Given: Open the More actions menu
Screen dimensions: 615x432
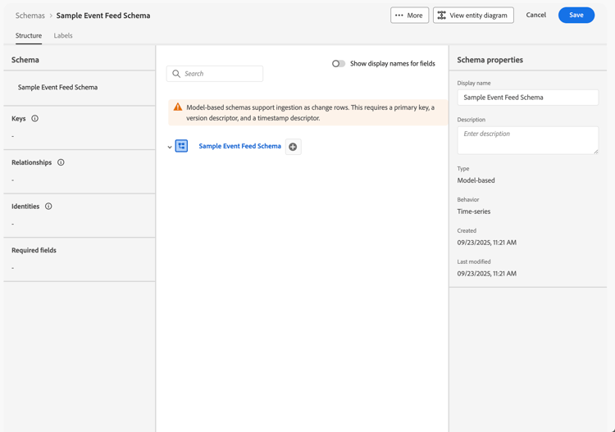Looking at the screenshot, I should [409, 16].
